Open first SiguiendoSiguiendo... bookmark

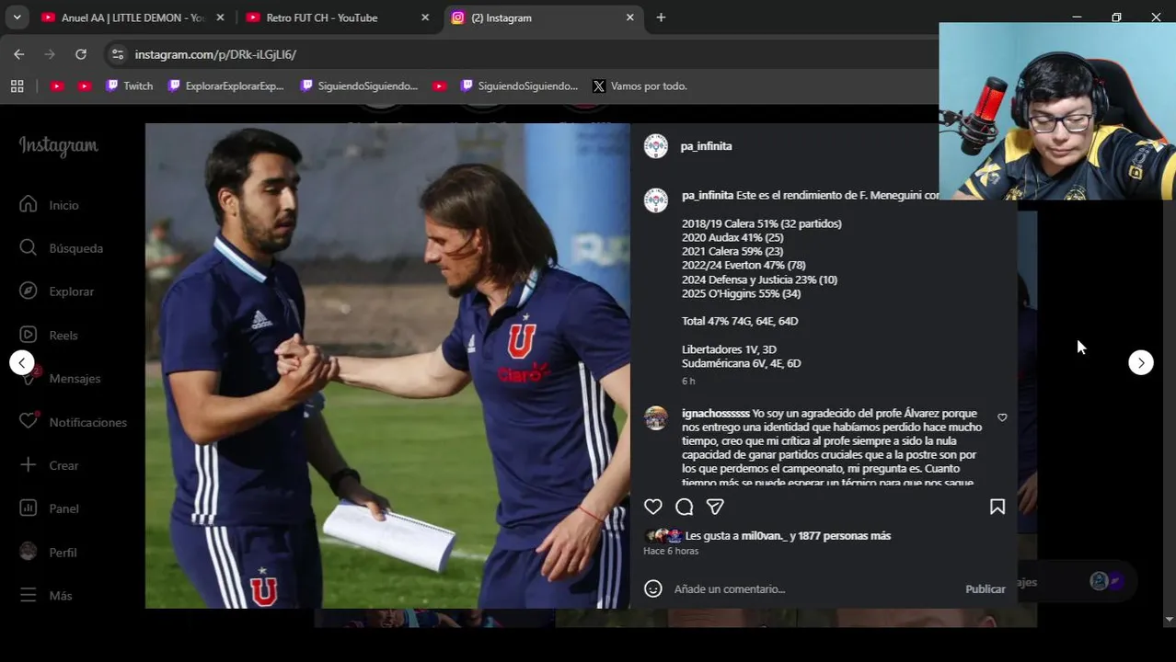click(360, 86)
